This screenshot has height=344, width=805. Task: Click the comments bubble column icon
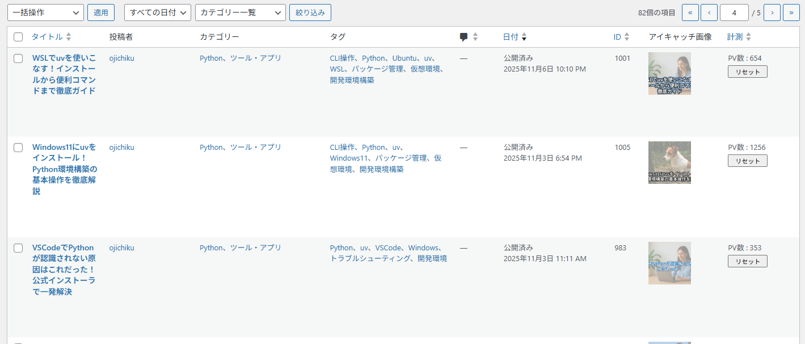click(x=463, y=37)
